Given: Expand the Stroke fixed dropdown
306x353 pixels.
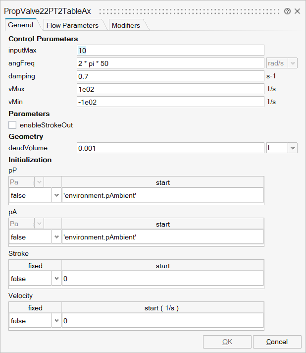Looking at the screenshot, I should [56, 279].
